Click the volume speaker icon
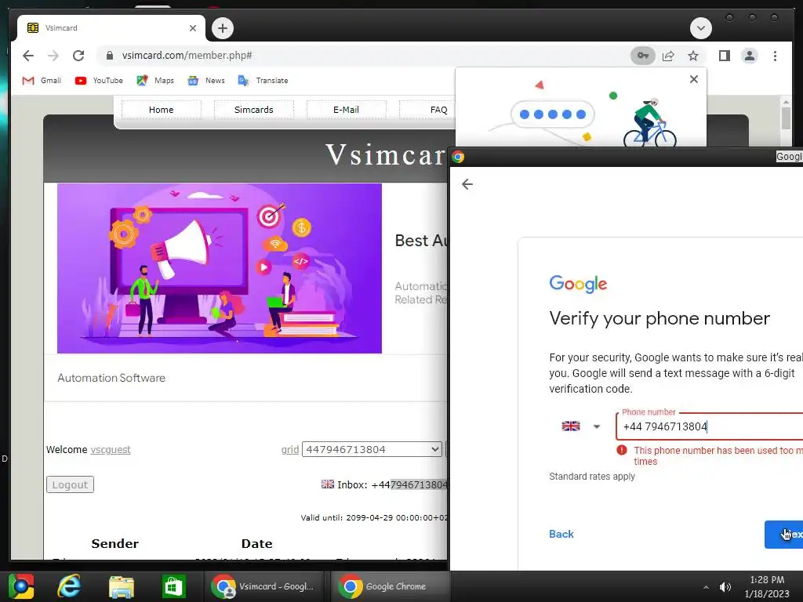The width and height of the screenshot is (803, 602). tap(725, 587)
